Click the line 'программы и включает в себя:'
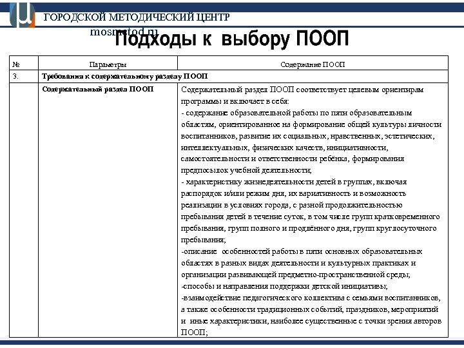The height and width of the screenshot is (348, 464). point(235,101)
